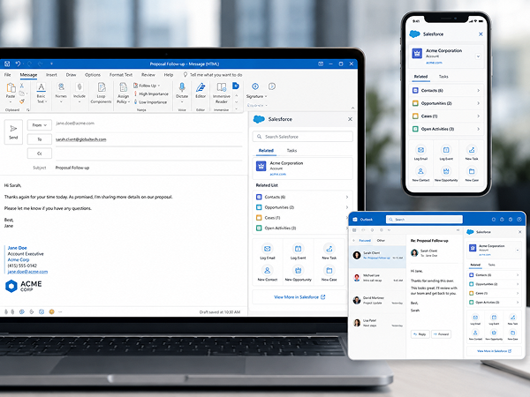
Task: Select the Tasks tab on the phone
Action: click(443, 77)
